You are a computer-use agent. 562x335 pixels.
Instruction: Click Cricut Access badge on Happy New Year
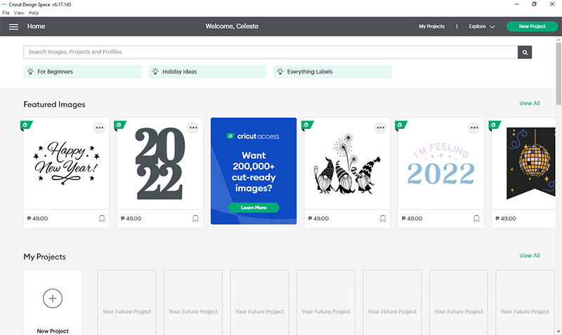(26, 125)
